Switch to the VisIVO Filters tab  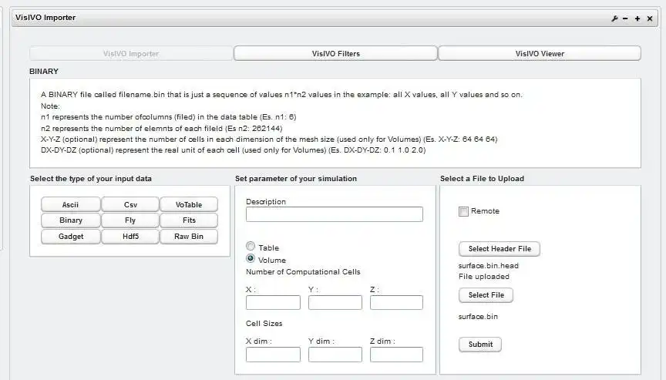335,53
